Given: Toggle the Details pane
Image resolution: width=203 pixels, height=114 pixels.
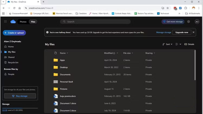Looking at the screenshot, I should tap(189, 44).
